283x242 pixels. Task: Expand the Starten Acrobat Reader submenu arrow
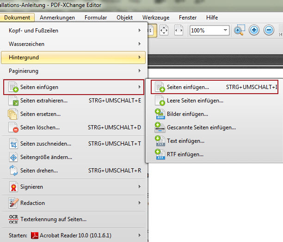140,235
